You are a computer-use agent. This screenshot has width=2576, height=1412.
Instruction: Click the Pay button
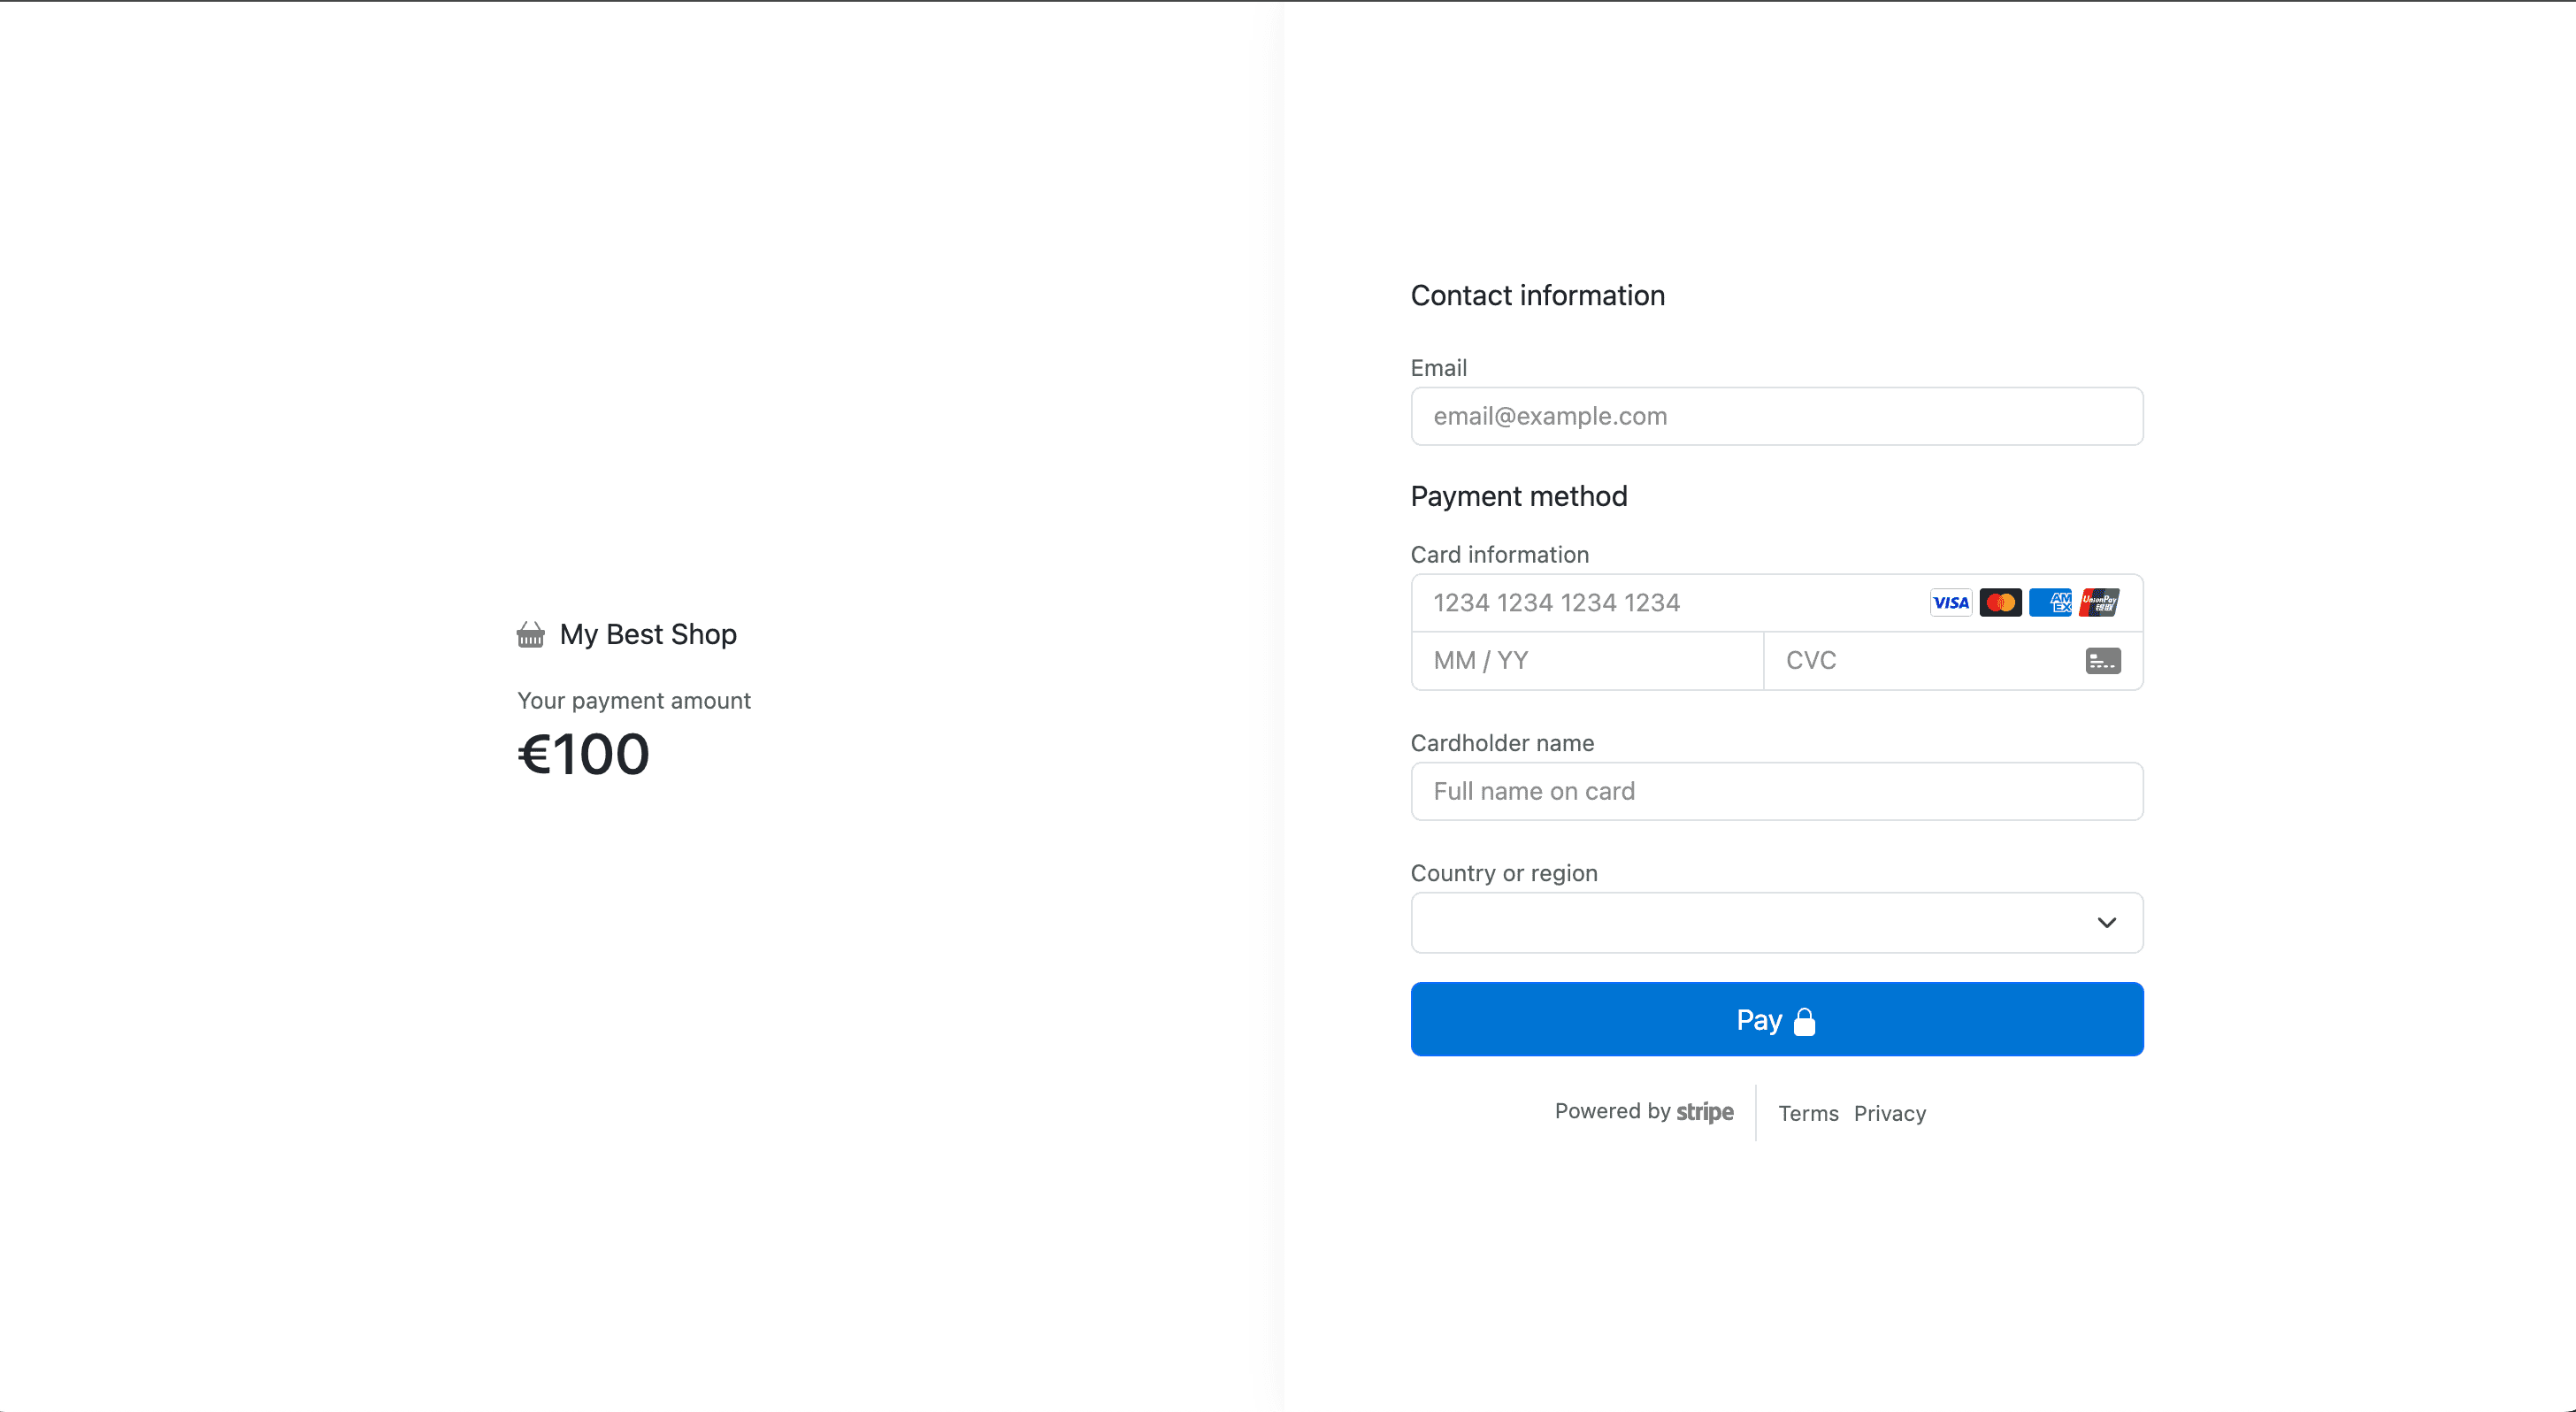pyautogui.click(x=1777, y=1019)
